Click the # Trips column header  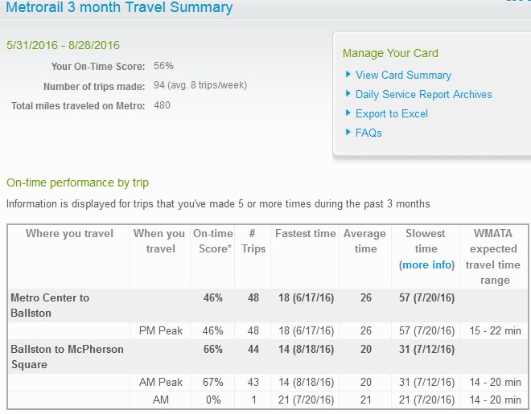coord(253,241)
